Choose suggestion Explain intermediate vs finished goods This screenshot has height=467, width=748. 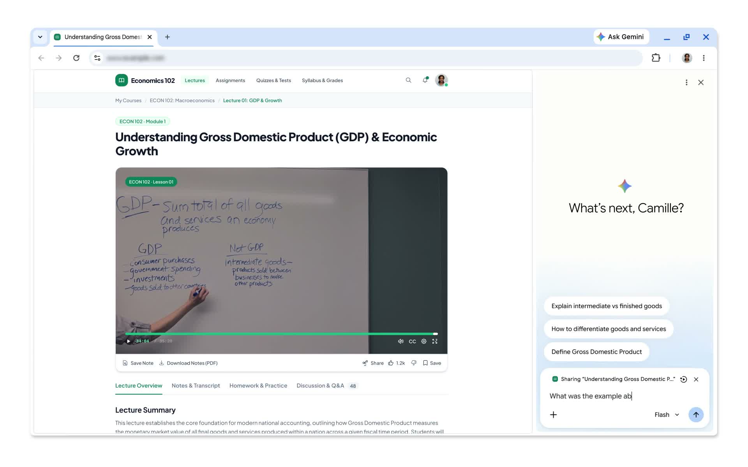point(607,306)
